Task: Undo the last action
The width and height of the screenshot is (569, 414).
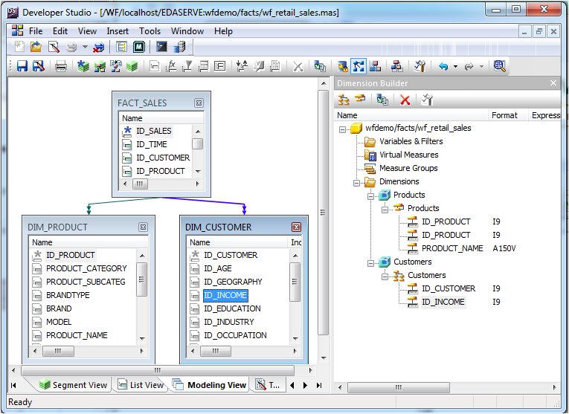Action: click(x=443, y=66)
